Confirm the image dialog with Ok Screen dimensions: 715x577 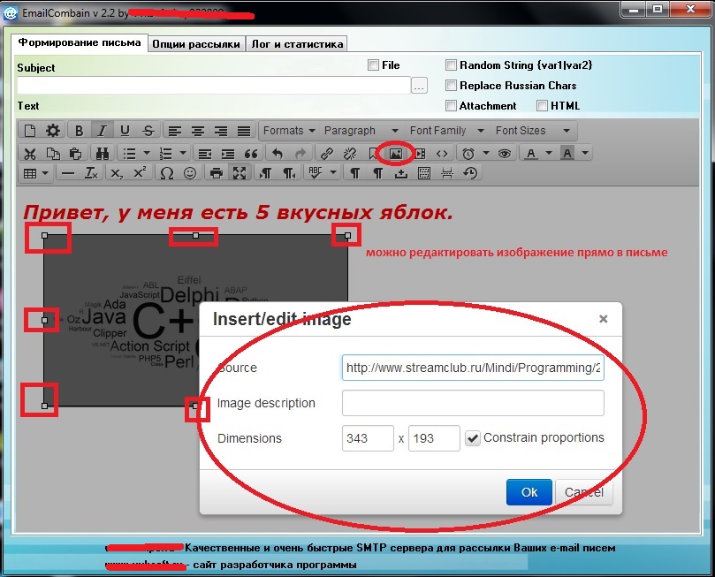click(529, 492)
